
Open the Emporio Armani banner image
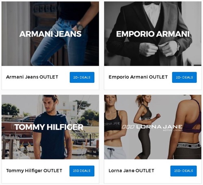pos(153,34)
